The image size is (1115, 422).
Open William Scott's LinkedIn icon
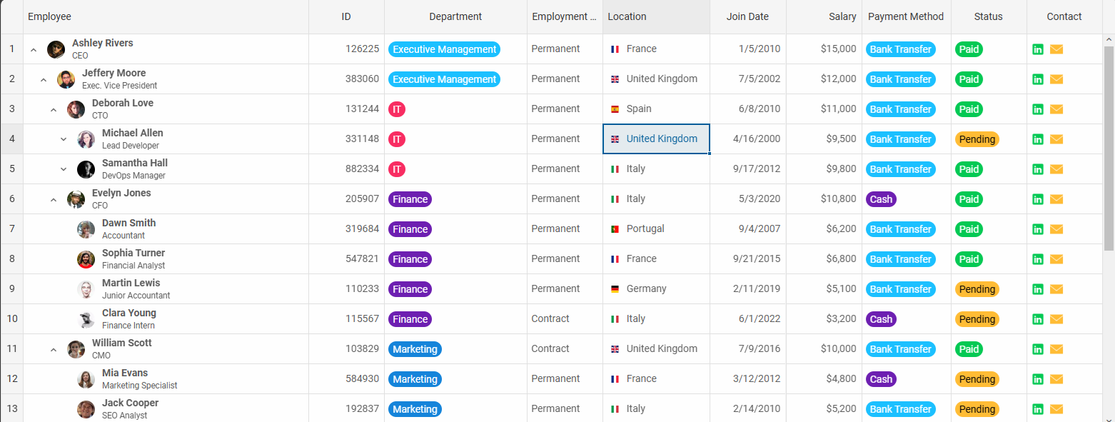(1038, 349)
